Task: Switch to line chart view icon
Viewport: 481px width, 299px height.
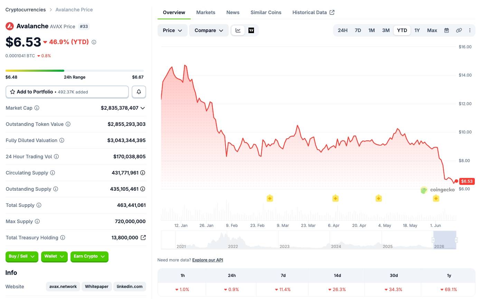Action: pyautogui.click(x=238, y=30)
